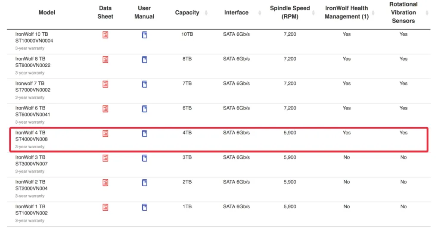Open user manual for IronWolf 4 TB

click(x=144, y=133)
